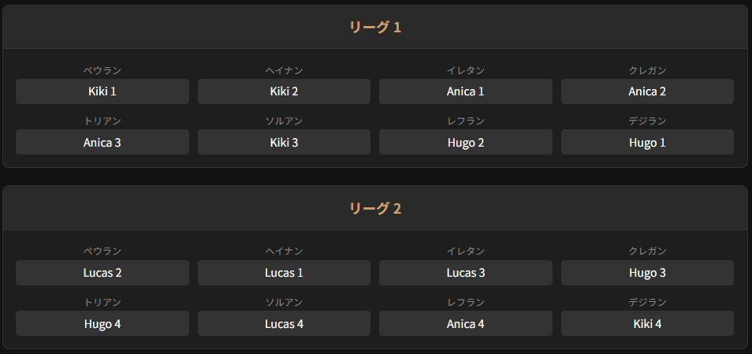Select the Hugo 1 slot under デジラン
Screen dimensions: 752x354
(x=647, y=143)
